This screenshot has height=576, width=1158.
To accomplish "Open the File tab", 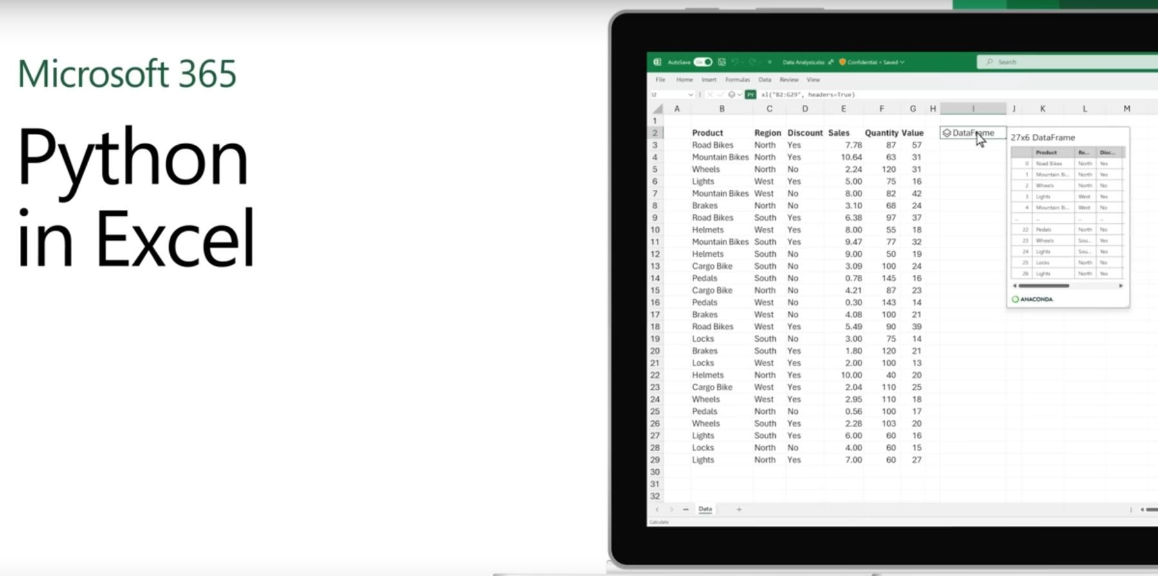I will click(660, 80).
